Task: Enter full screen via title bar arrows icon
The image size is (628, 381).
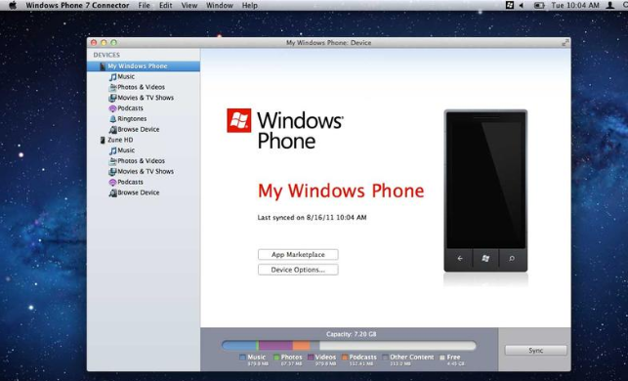Action: (x=565, y=42)
